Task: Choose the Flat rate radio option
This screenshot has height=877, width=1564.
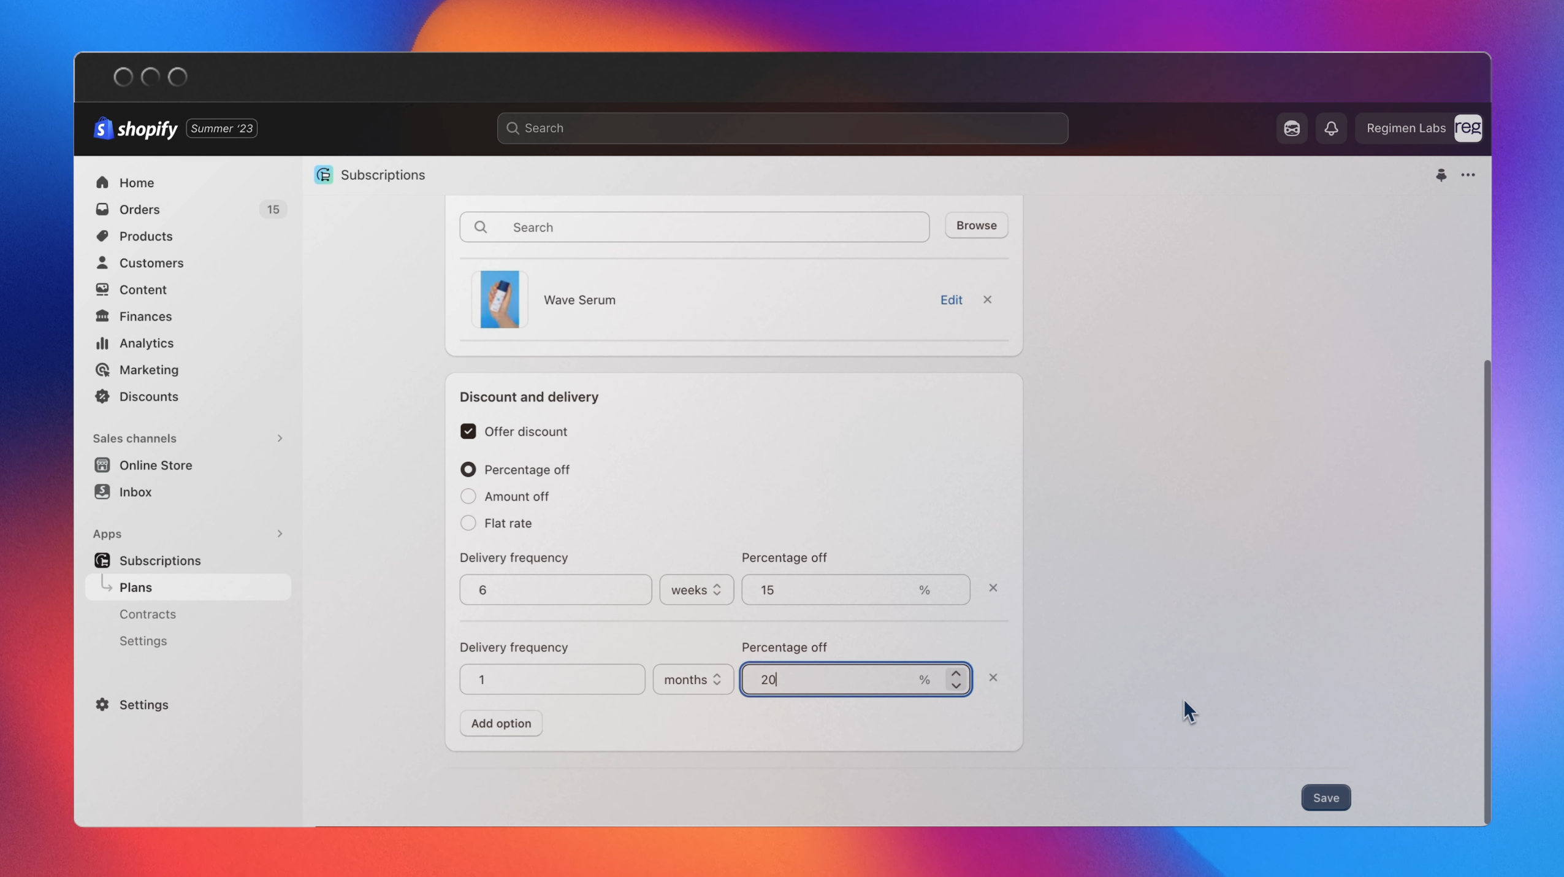Action: click(468, 523)
